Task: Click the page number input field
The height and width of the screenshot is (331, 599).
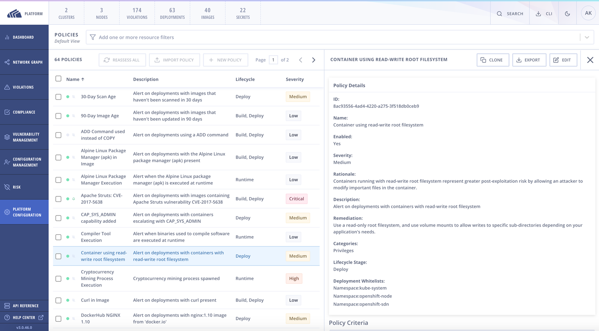Action: coord(273,60)
